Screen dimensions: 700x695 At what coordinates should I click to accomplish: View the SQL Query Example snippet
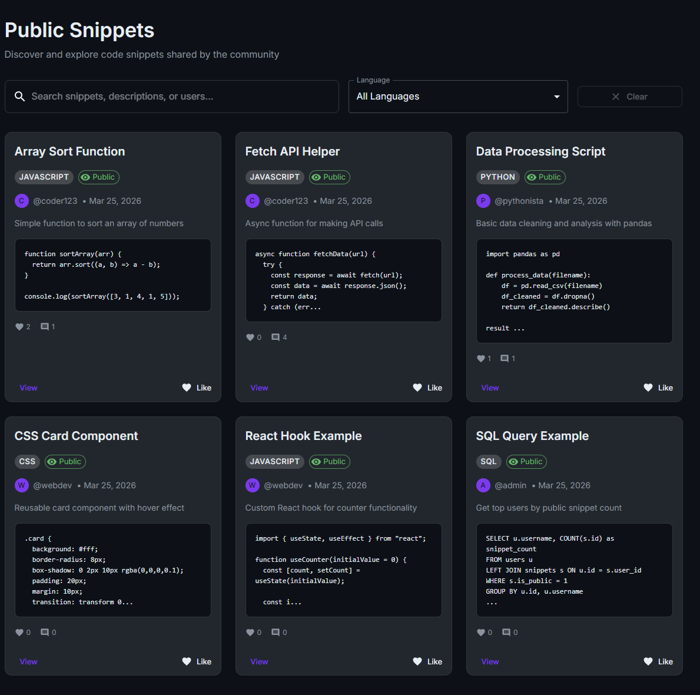tap(490, 661)
